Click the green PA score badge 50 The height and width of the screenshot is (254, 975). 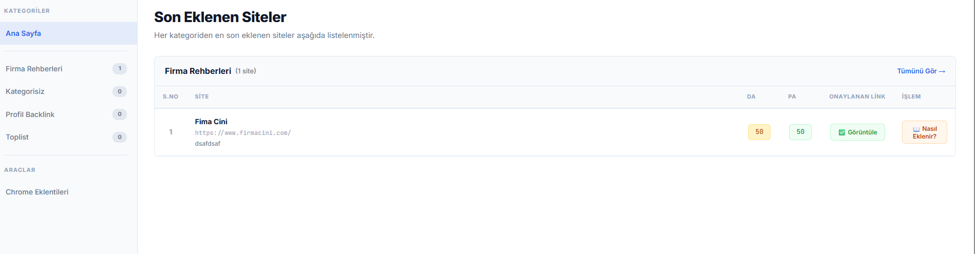[x=800, y=132]
